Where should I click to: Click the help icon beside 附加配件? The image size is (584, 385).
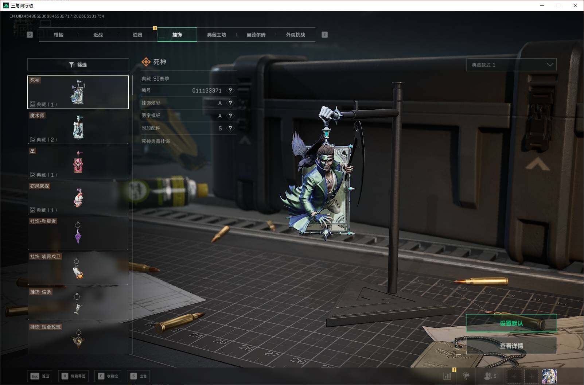230,128
